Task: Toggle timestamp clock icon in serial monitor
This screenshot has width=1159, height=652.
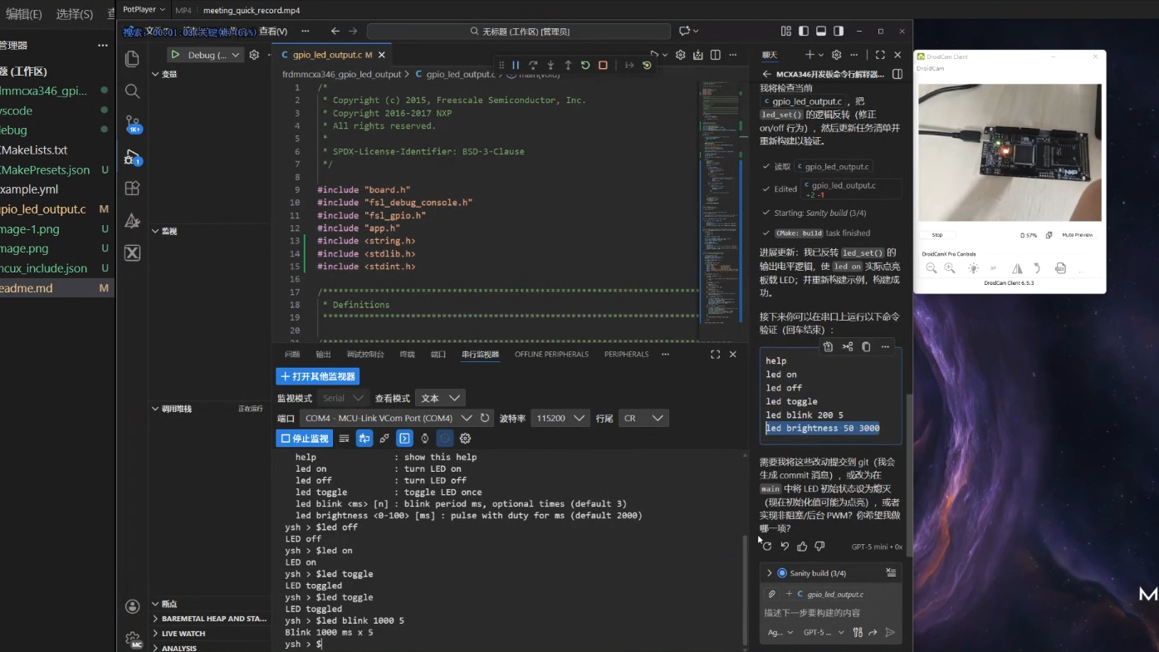Action: [x=424, y=439]
